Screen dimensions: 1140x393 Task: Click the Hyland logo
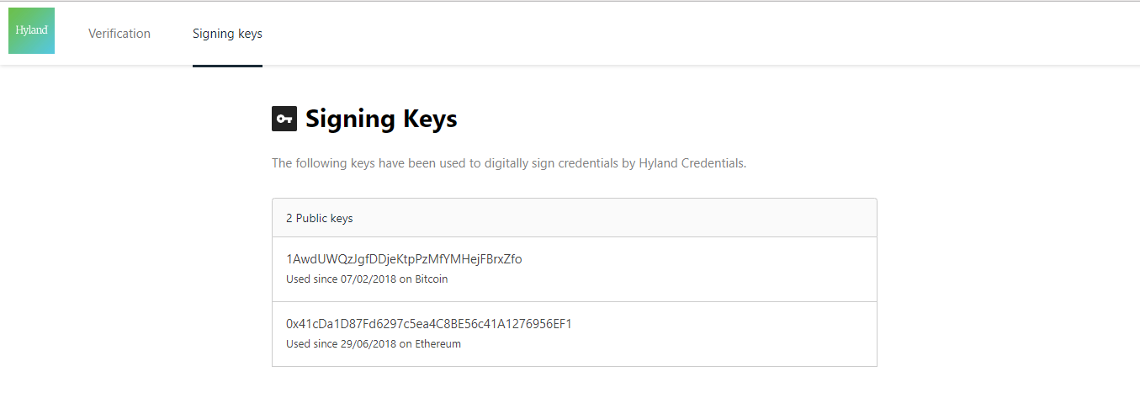31,30
